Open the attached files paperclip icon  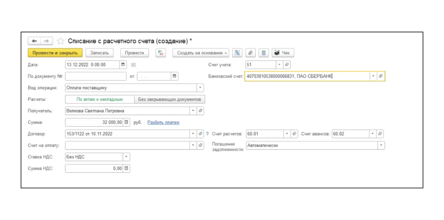point(250,53)
